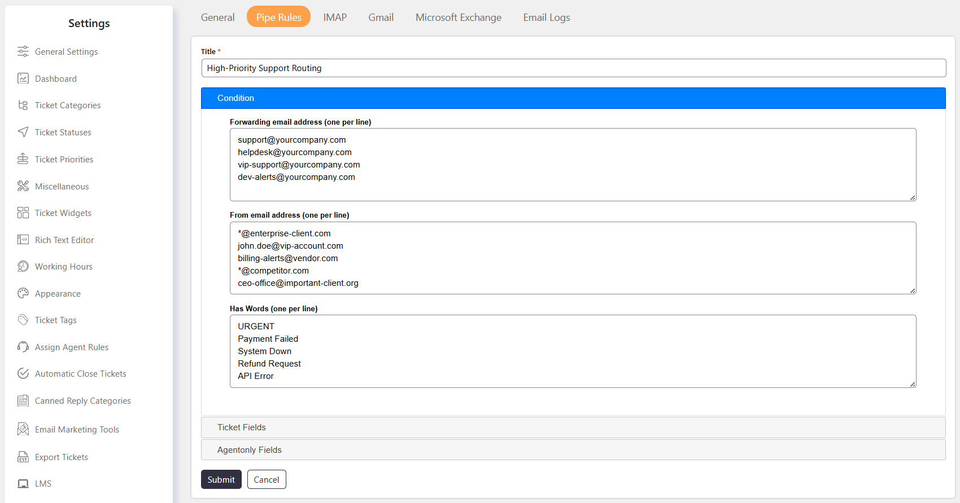This screenshot has height=503, width=960.
Task: Click Ticket Widgets grid icon
Action: 23,213
